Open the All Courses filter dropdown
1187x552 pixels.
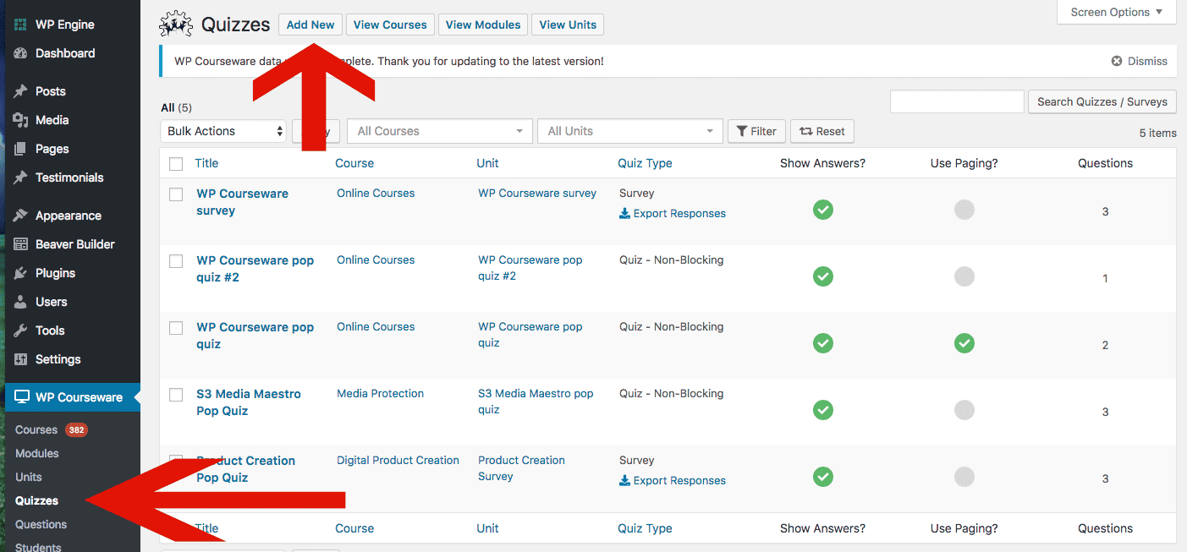click(439, 131)
